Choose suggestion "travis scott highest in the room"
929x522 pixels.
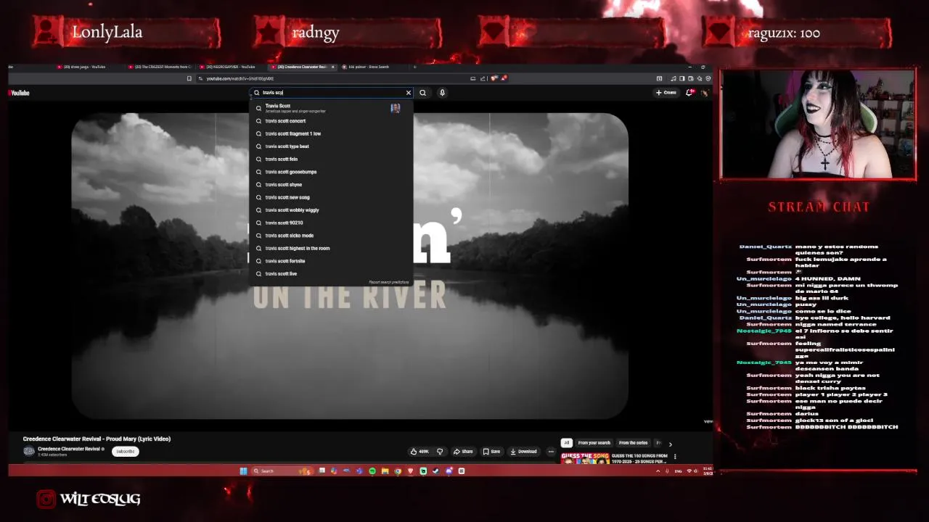331,248
